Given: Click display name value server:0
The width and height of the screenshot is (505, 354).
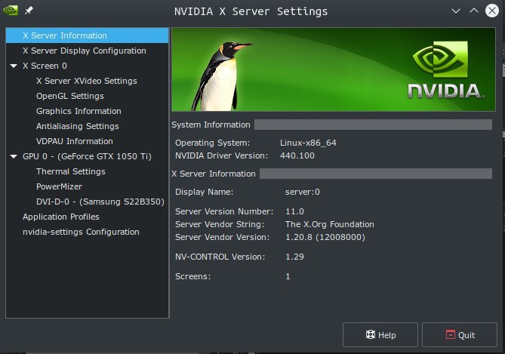Looking at the screenshot, I should click(x=303, y=192).
